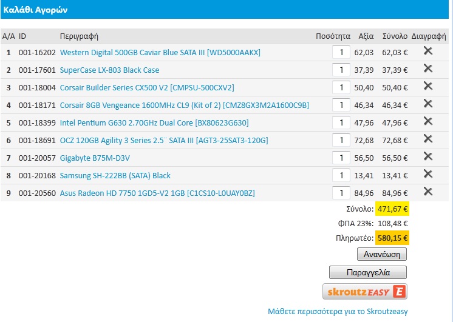
Task: Click quantity field for OCZ Agility 3
Action: 341,140
